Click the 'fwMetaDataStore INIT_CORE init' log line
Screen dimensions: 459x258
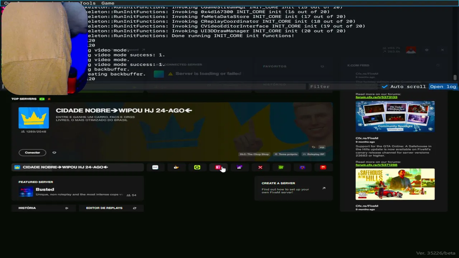coord(217,16)
